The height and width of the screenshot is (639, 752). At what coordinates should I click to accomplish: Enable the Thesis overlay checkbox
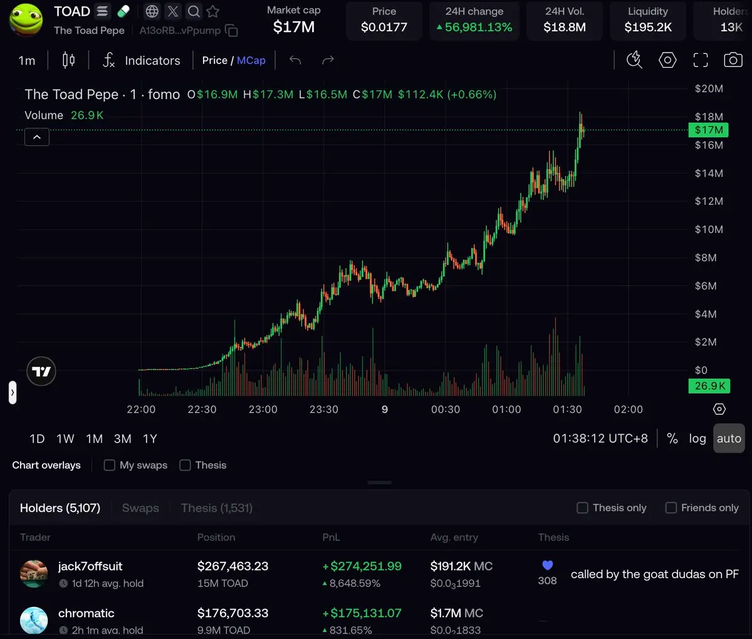185,465
